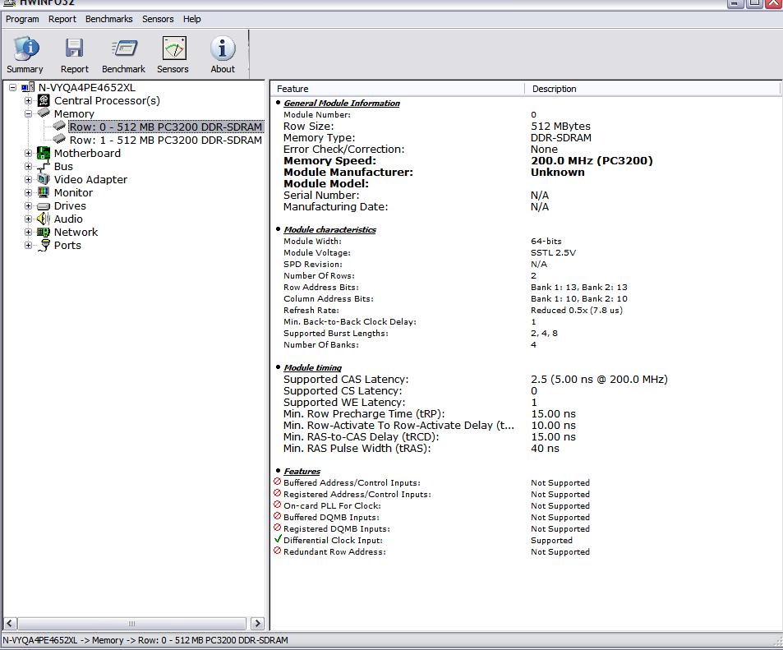Click the red icon beside Buffered Address/Control Inputs

(x=278, y=482)
